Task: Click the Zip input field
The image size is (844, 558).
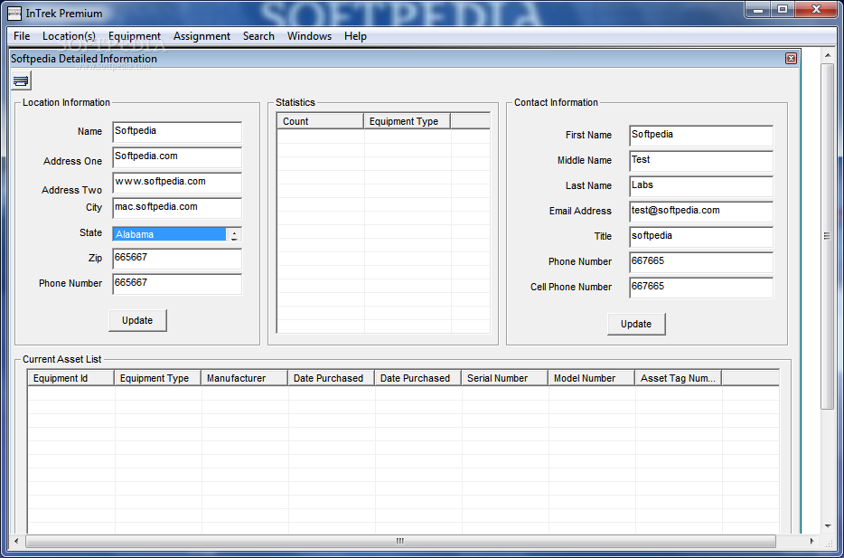Action: [177, 259]
